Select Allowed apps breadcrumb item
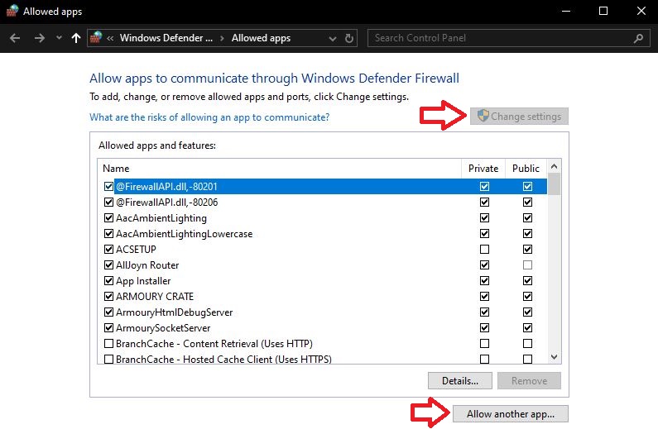Image resolution: width=658 pixels, height=429 pixels. pos(261,38)
